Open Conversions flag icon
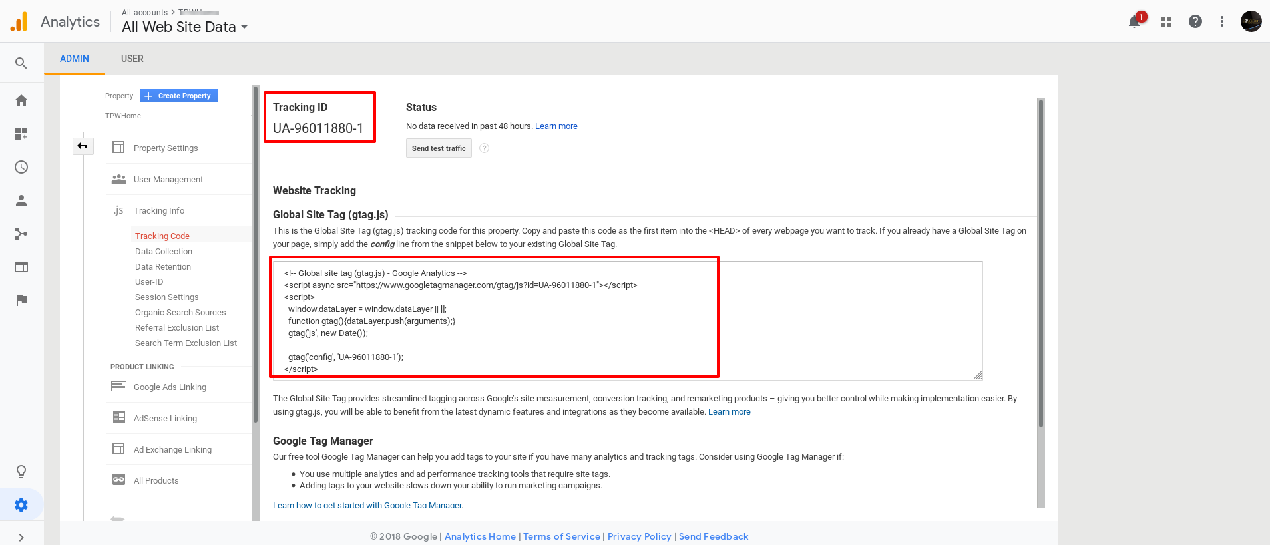This screenshot has height=545, width=1270. (x=21, y=300)
